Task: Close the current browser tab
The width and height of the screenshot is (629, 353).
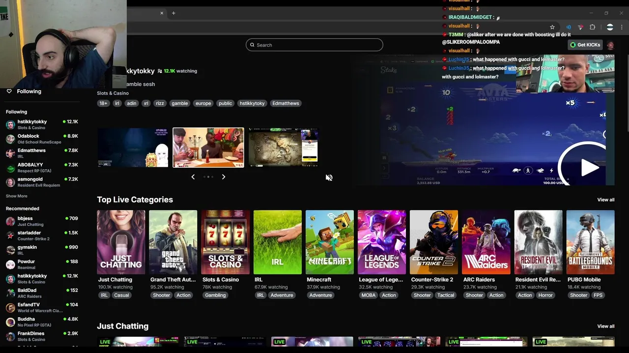Action: tap(162, 13)
